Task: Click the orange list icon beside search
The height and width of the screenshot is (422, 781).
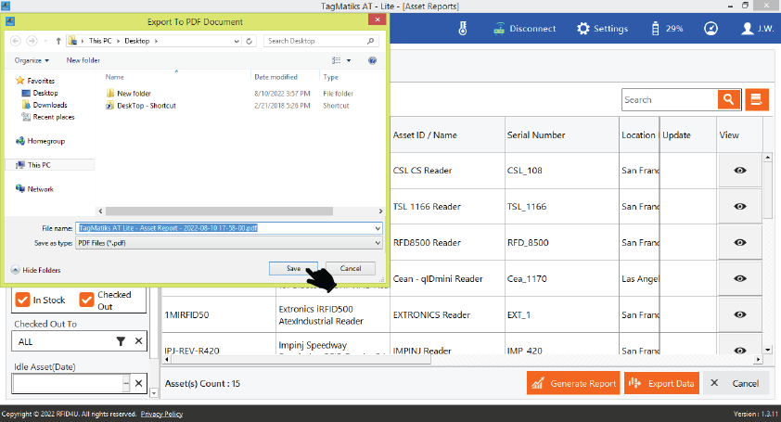Action: pos(758,100)
